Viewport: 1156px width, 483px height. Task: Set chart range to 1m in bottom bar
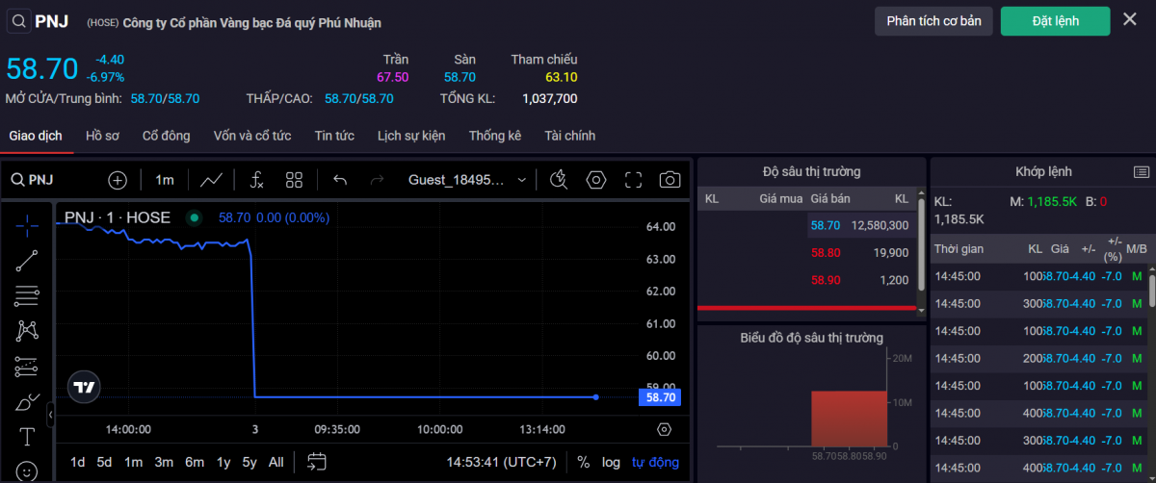click(133, 462)
